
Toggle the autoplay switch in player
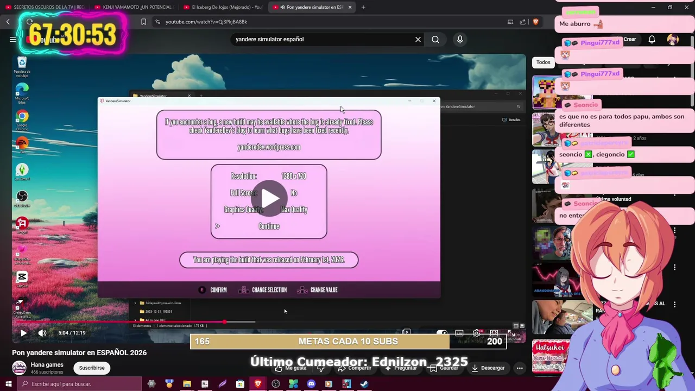click(x=442, y=332)
